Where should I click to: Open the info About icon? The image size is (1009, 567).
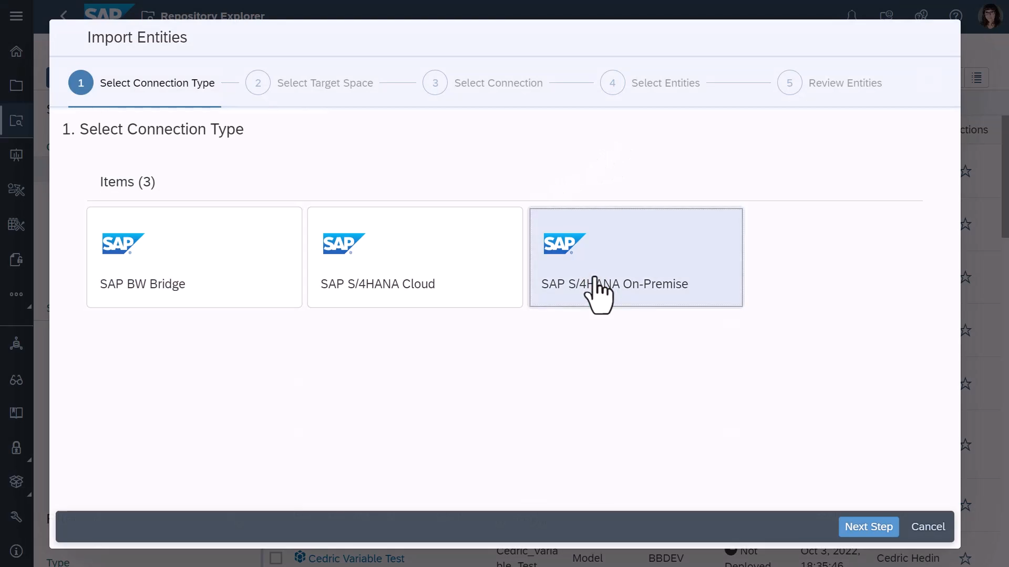(x=16, y=551)
